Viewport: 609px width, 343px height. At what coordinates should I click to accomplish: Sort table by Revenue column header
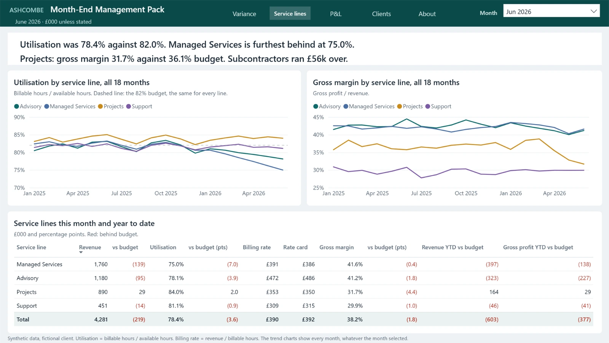pos(90,247)
